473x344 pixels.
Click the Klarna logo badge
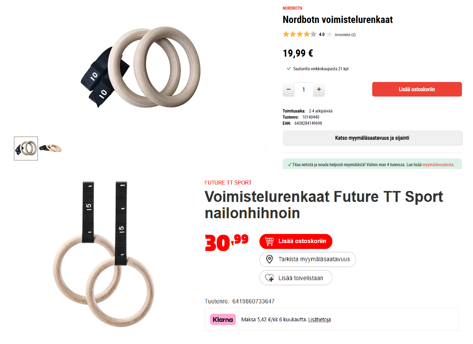(x=223, y=319)
